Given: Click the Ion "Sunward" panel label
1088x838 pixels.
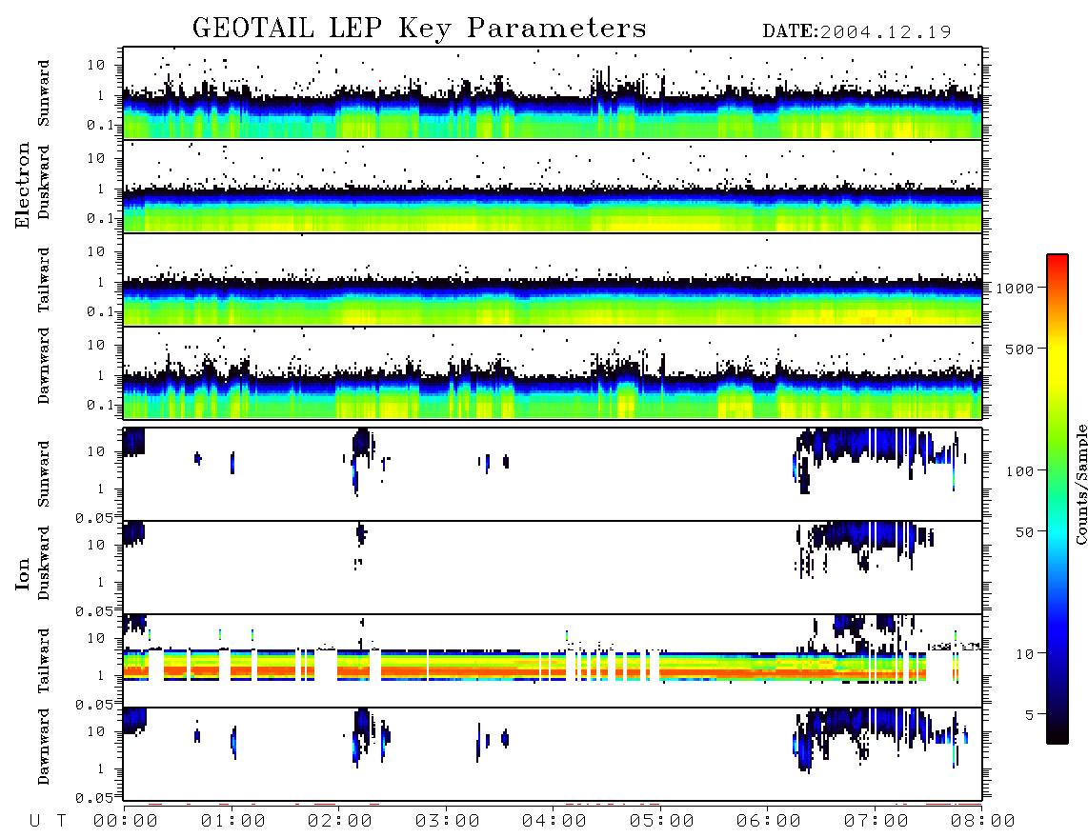Looking at the screenshot, I should tap(44, 473).
